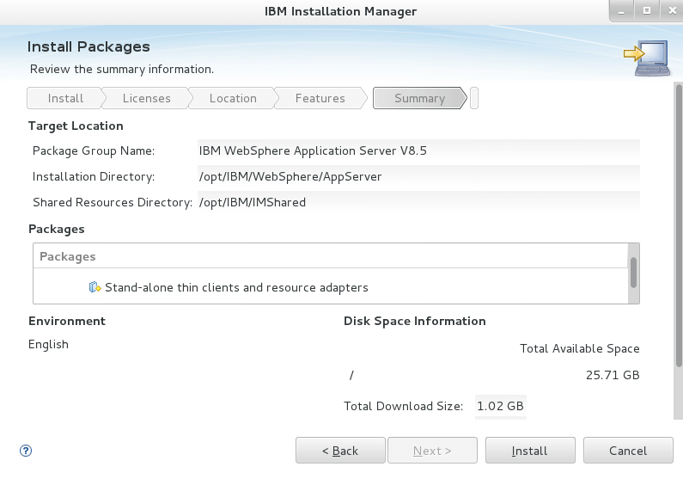Select the Summary wizard step
The height and width of the screenshot is (479, 683).
pyautogui.click(x=420, y=98)
